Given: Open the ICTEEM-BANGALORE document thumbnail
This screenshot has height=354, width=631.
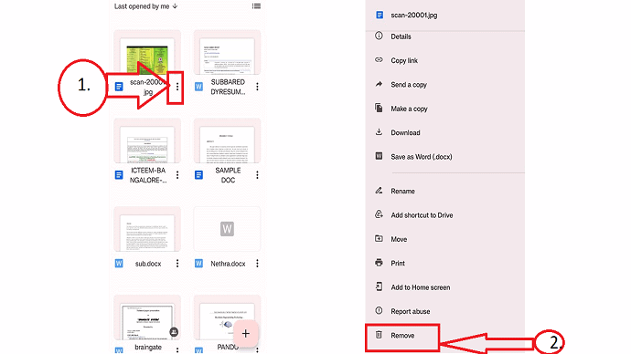Looking at the screenshot, I should click(x=147, y=141).
